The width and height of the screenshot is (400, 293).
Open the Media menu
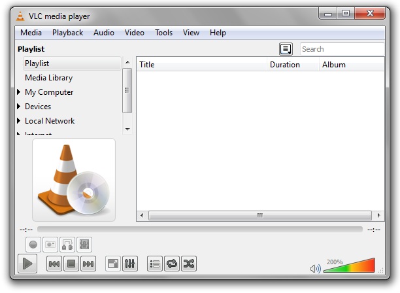31,33
